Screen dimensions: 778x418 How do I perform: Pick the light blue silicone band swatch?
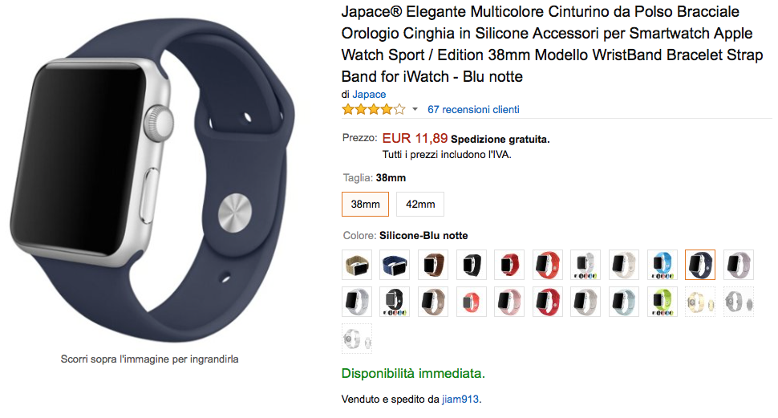(663, 265)
